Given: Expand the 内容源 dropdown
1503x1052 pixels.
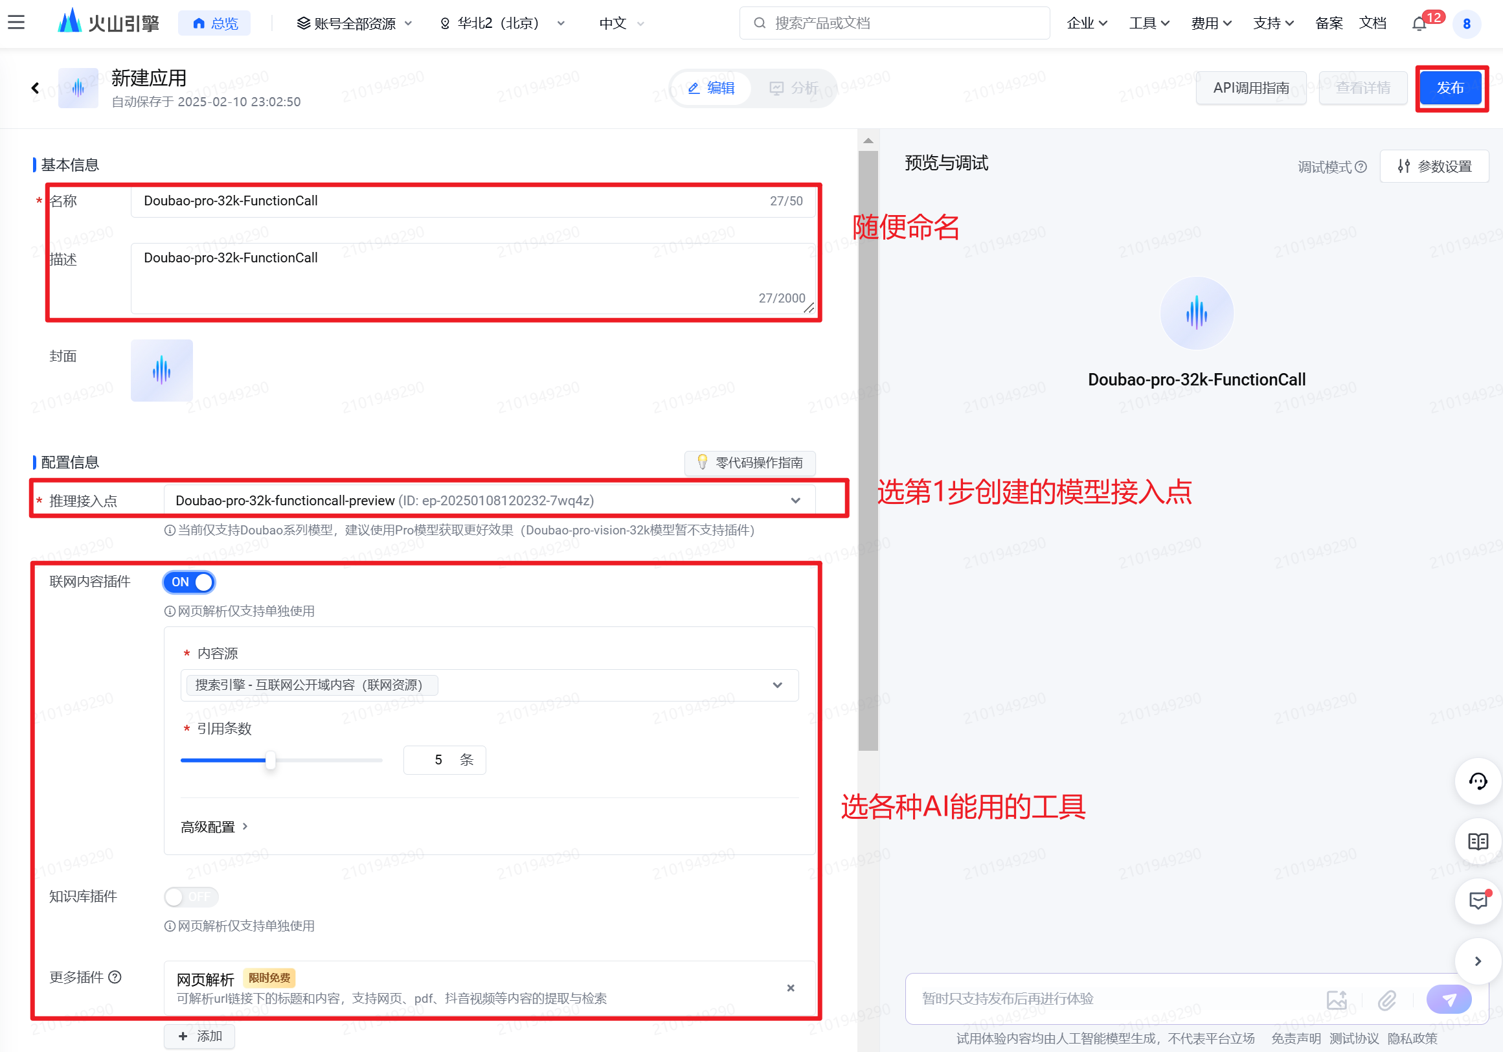Looking at the screenshot, I should coord(489,685).
